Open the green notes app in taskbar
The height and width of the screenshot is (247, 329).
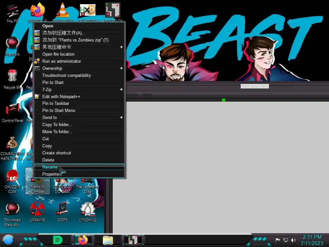[58, 240]
